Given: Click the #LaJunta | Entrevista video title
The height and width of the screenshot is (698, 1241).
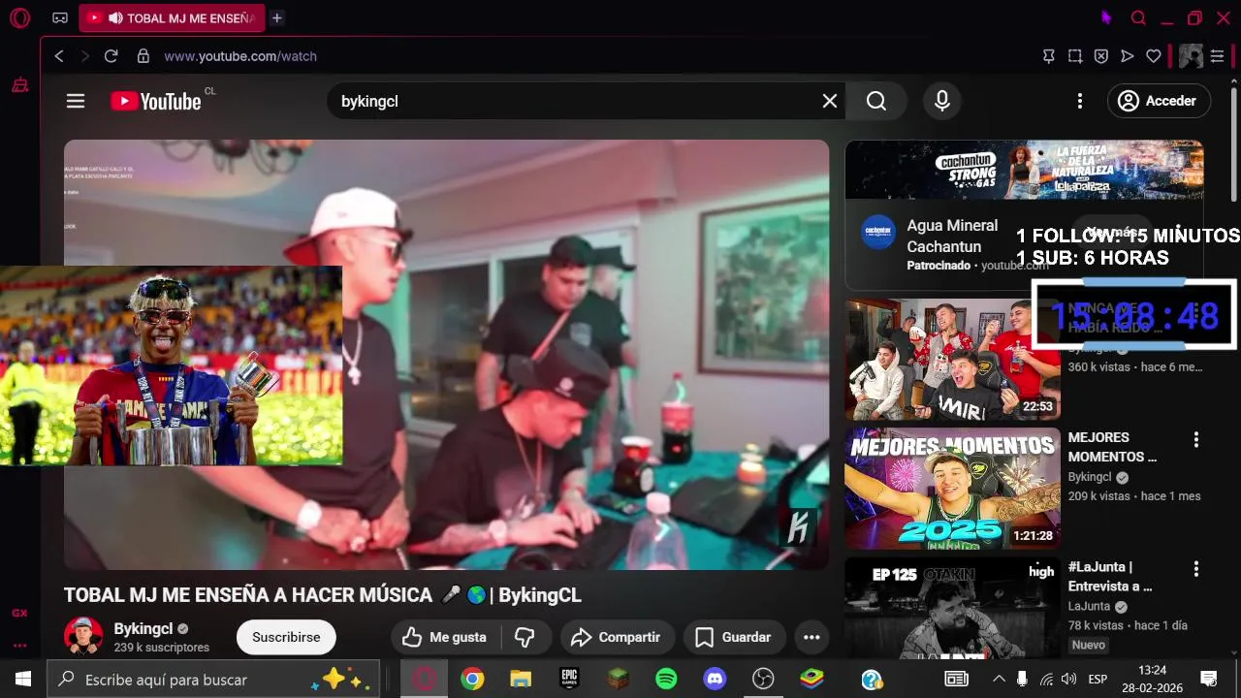Looking at the screenshot, I should (x=1110, y=576).
